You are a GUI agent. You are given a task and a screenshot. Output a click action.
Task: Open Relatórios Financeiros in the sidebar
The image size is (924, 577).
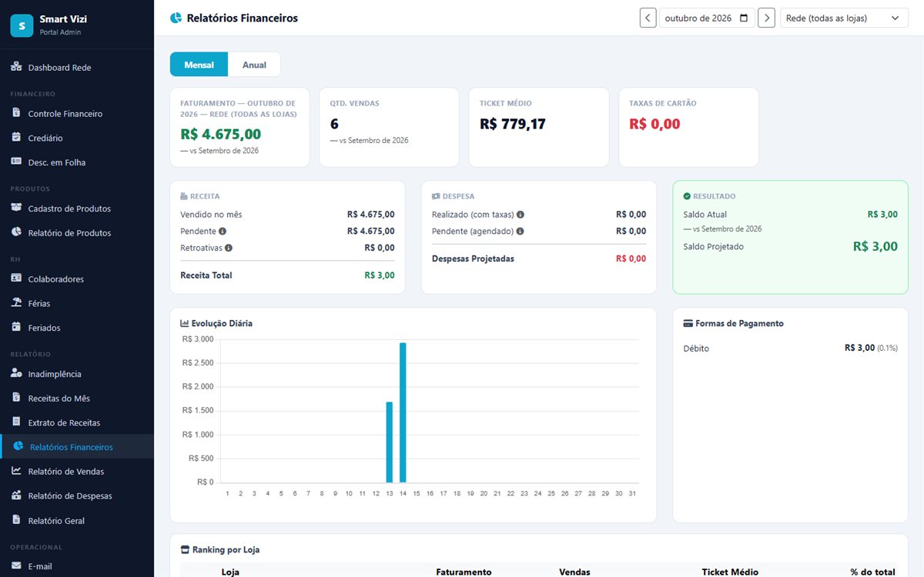[77, 447]
